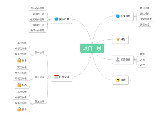Select the 关键利益者 subtopic

coord(146,19)
